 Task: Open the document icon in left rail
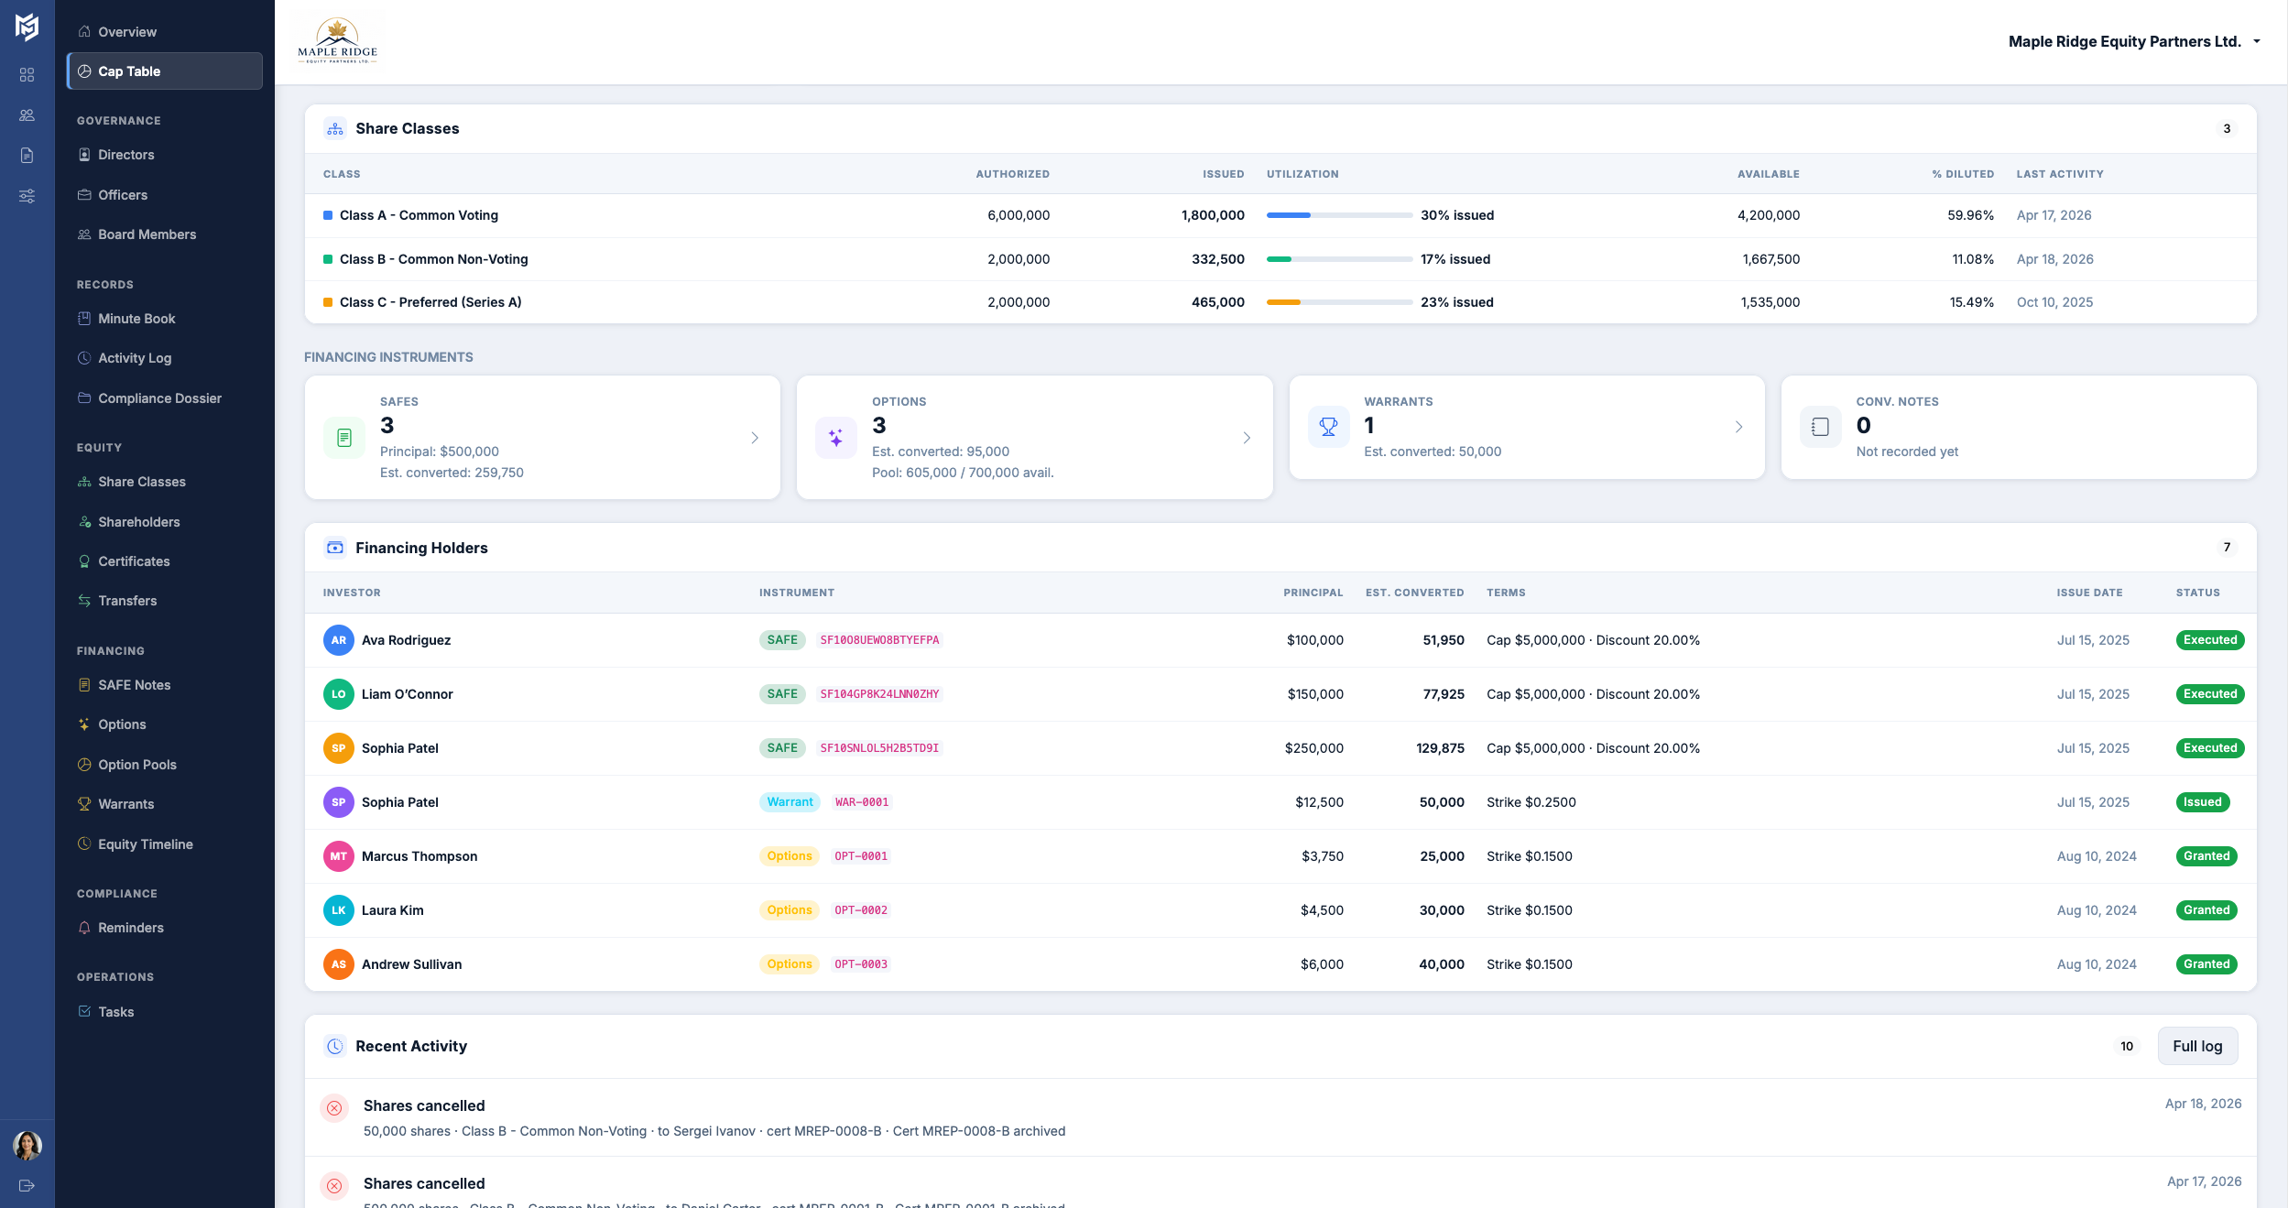(27, 156)
